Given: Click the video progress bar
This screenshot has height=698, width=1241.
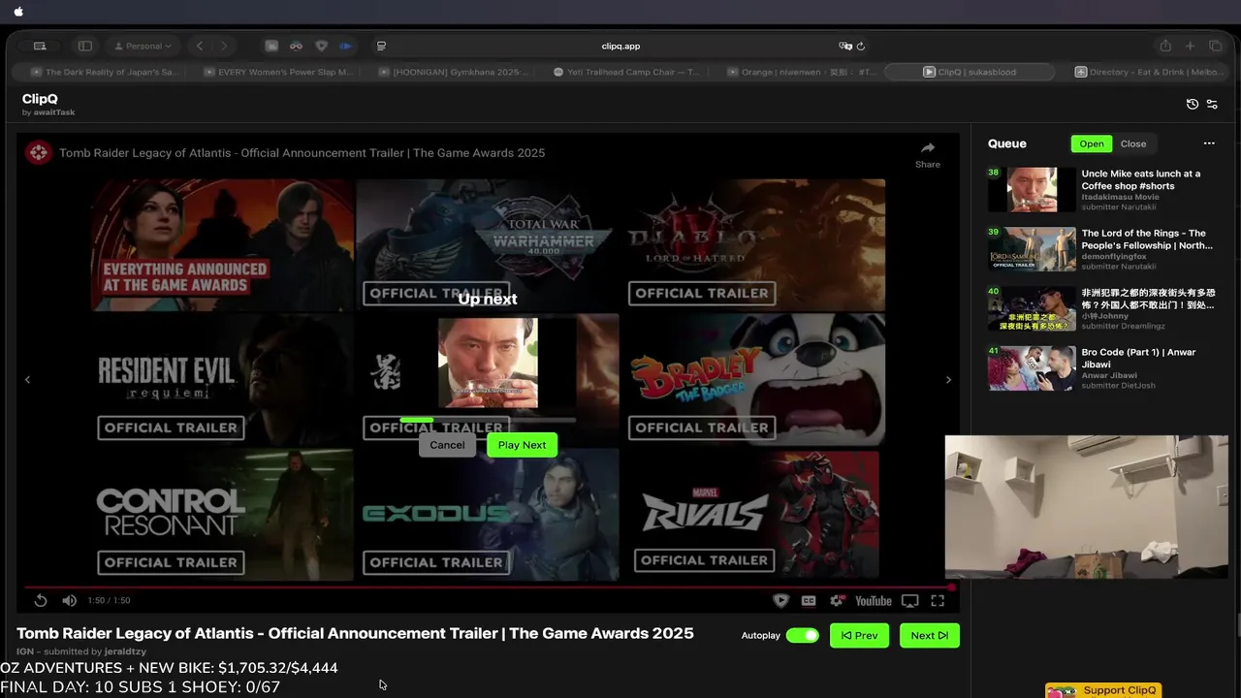Looking at the screenshot, I should tap(489, 587).
